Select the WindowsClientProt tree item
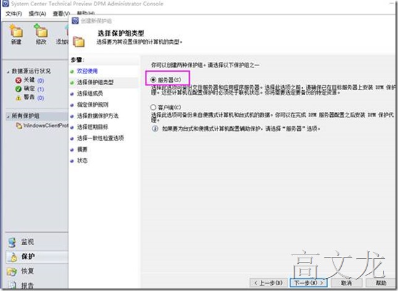The height and width of the screenshot is (291, 398). click(x=46, y=125)
